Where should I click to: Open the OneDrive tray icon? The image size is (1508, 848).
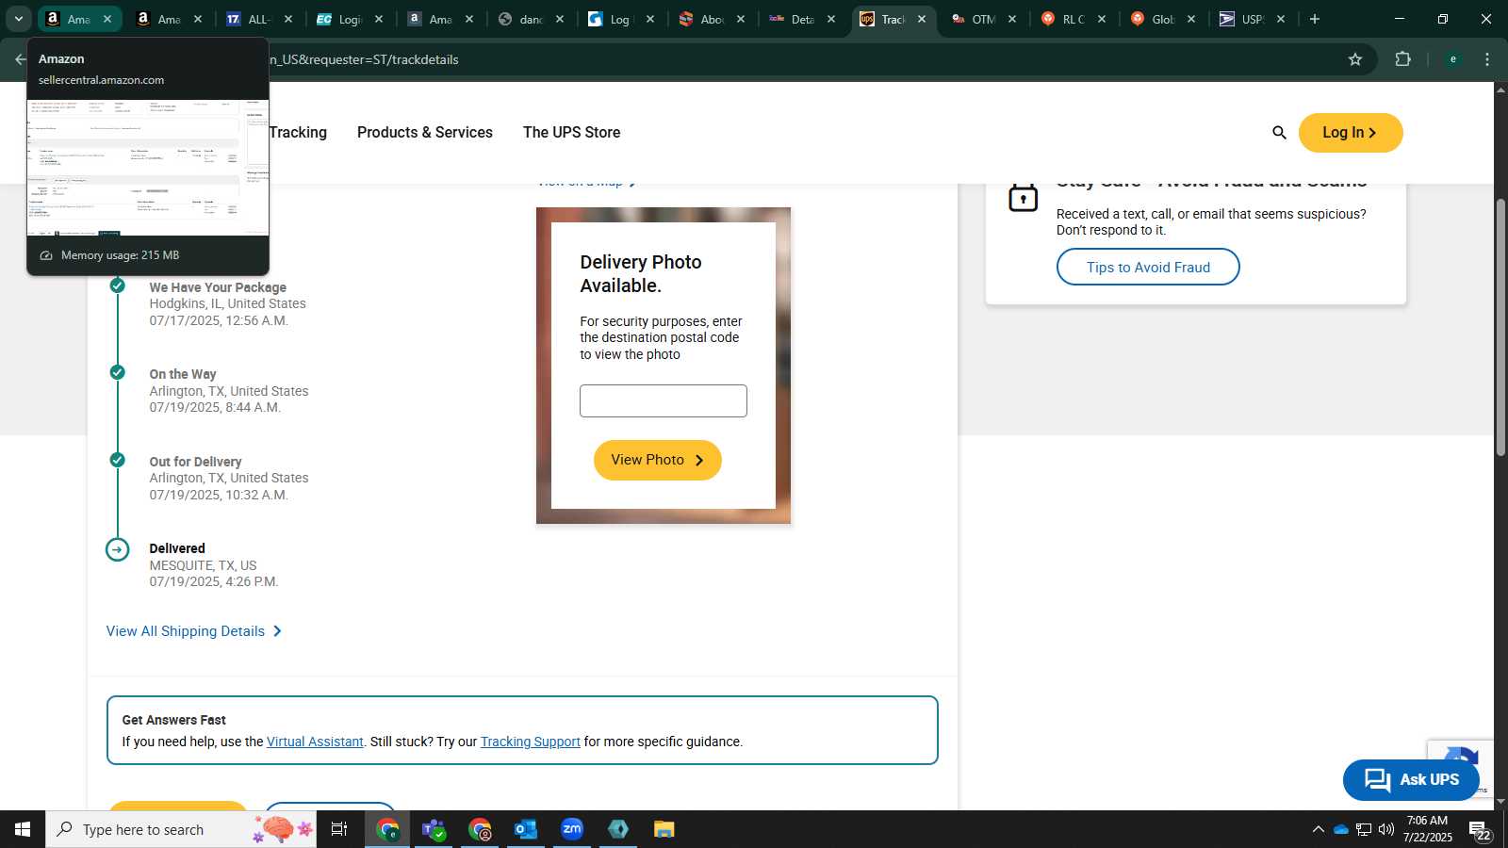point(1340,829)
